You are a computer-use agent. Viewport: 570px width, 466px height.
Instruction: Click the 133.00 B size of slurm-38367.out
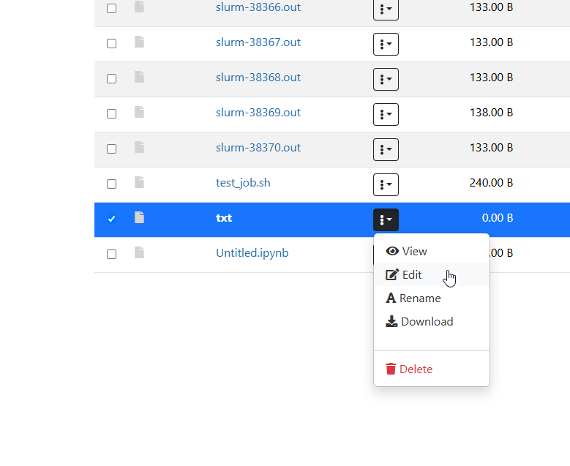coord(491,42)
